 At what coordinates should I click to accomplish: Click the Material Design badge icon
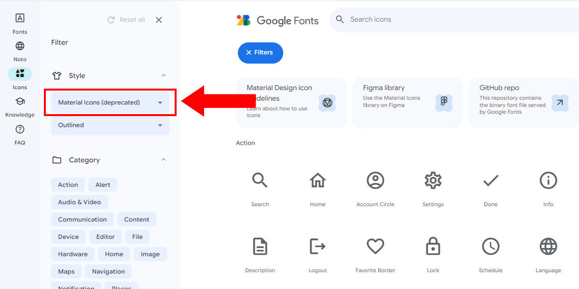tap(328, 103)
